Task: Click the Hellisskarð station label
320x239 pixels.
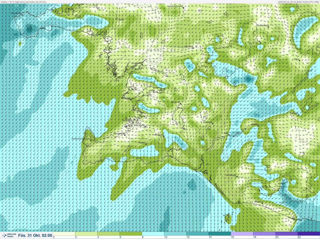Action: point(158,135)
